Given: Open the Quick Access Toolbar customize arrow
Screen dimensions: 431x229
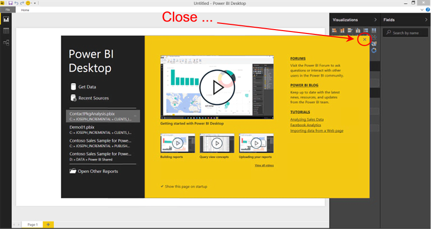Looking at the screenshot, I should tap(35, 3).
